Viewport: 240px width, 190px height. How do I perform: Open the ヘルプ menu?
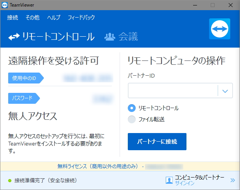pos(54,18)
